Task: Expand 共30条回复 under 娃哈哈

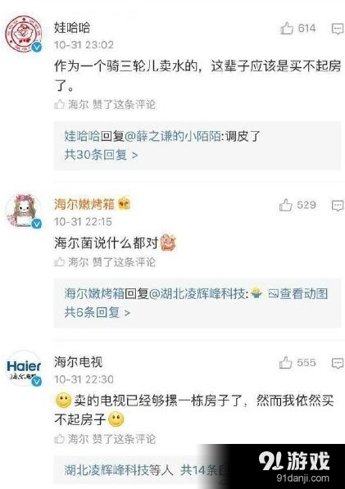Action: [101, 155]
